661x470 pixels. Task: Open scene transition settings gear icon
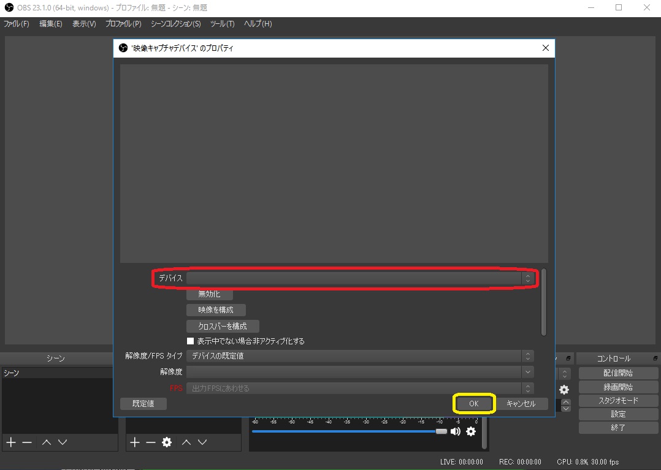tap(564, 390)
